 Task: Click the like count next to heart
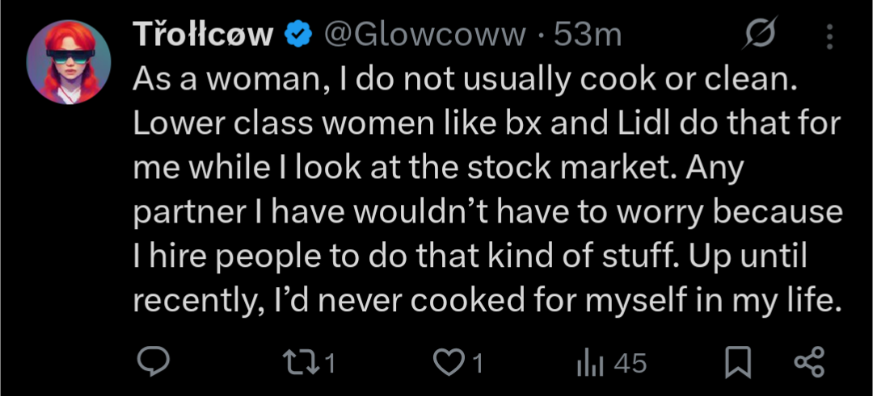[477, 363]
